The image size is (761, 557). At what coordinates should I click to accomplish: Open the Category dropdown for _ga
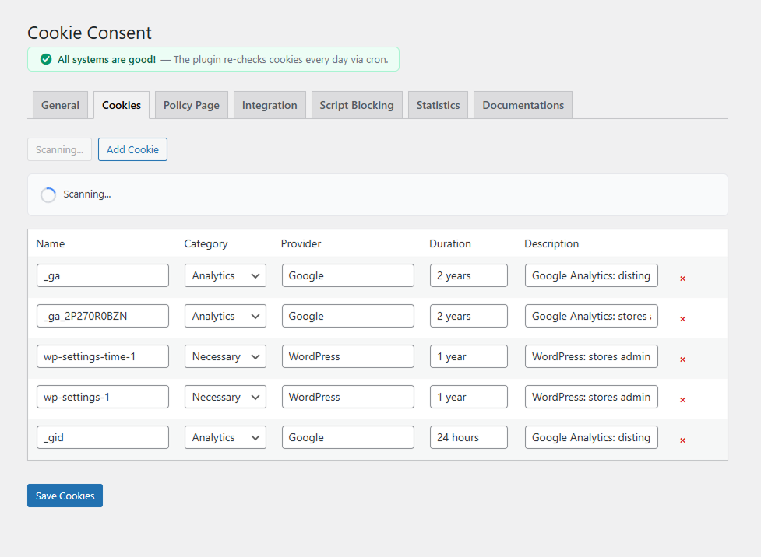(x=225, y=275)
